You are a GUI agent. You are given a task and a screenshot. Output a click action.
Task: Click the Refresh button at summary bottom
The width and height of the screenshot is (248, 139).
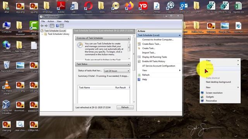[x=125, y=107]
